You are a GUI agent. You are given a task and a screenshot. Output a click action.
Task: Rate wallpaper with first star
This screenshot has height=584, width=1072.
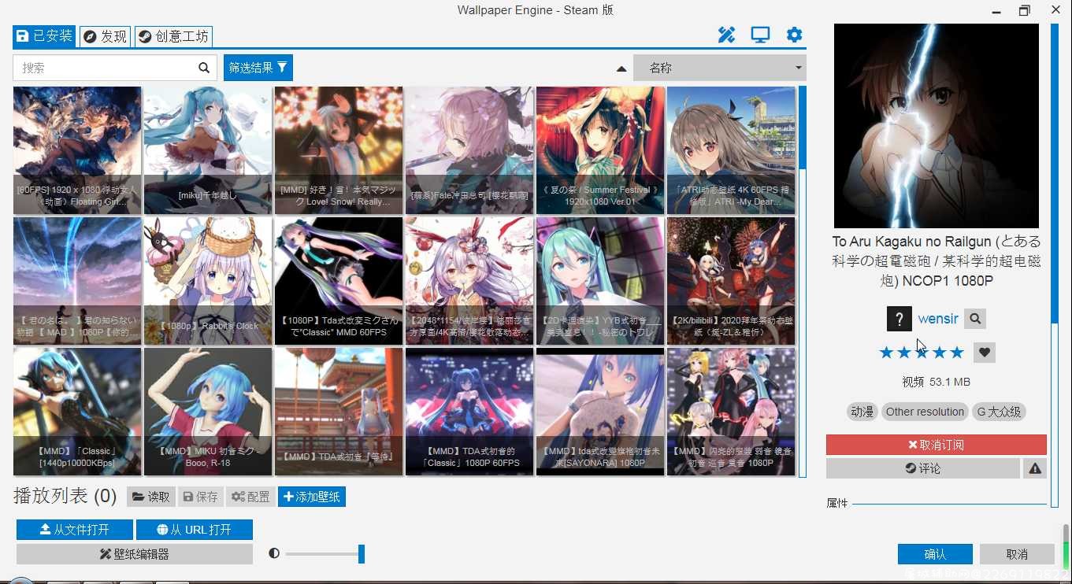click(886, 353)
